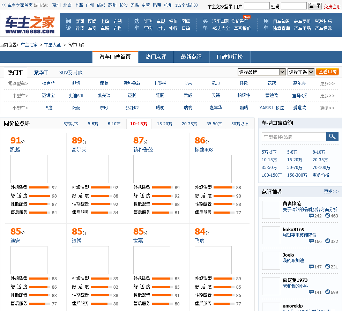Open 我和我的小科 review link
The width and height of the screenshot is (342, 311).
[295, 286]
